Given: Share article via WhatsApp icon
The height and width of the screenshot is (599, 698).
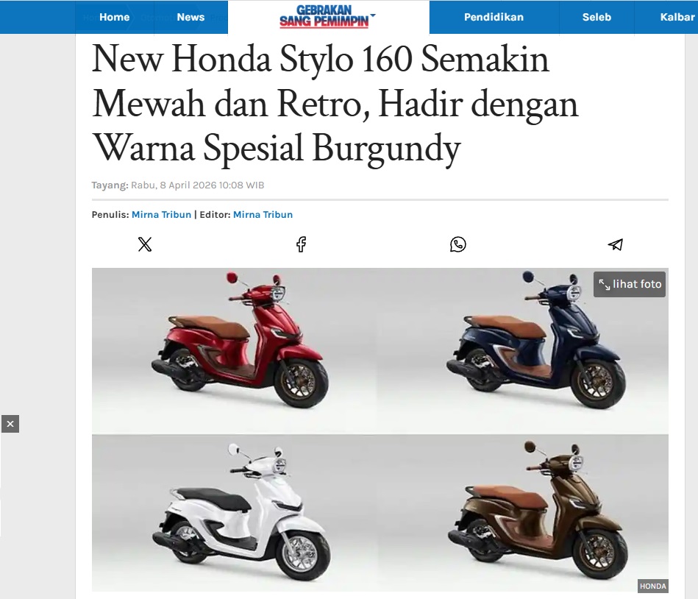Looking at the screenshot, I should 458,244.
